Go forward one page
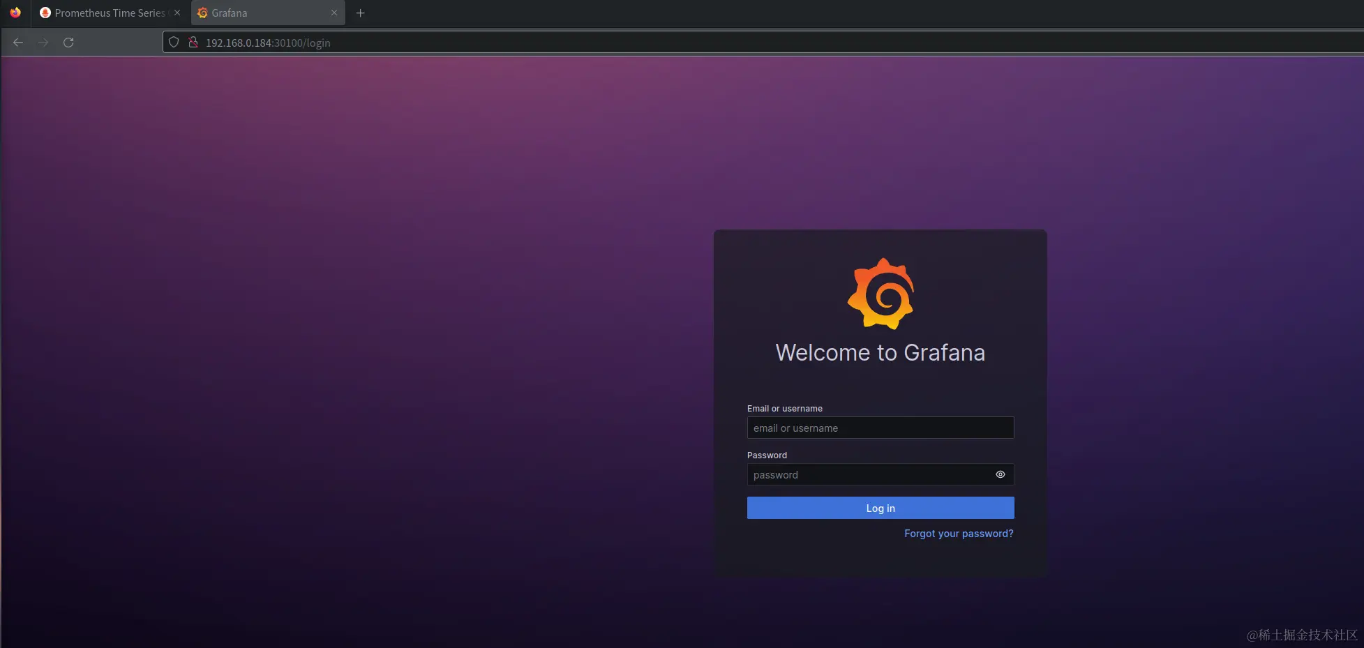This screenshot has height=648, width=1364. pos(43,43)
